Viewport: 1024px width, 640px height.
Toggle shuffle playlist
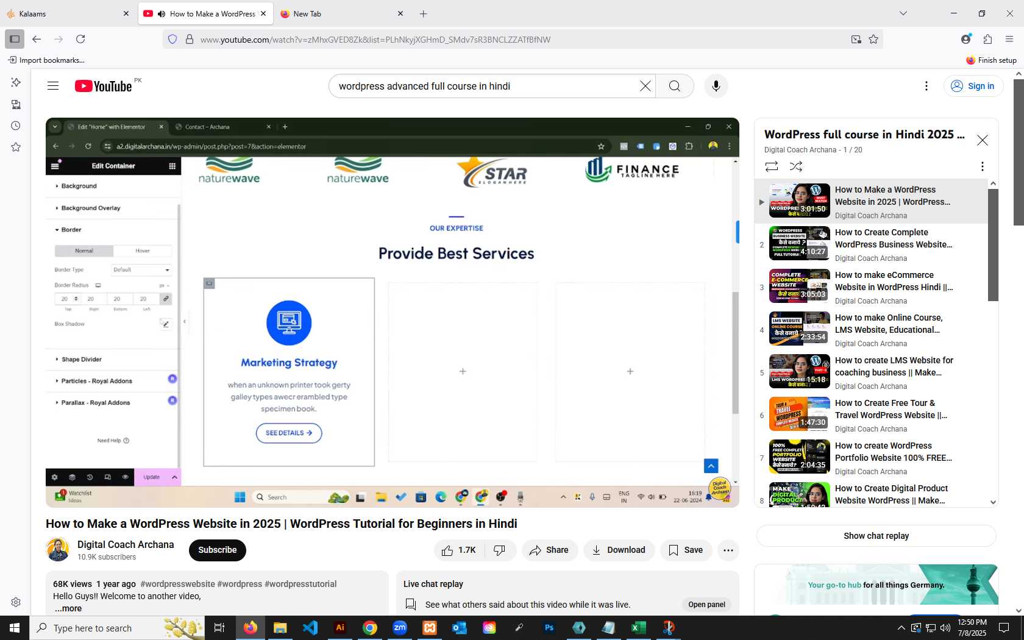(x=796, y=166)
